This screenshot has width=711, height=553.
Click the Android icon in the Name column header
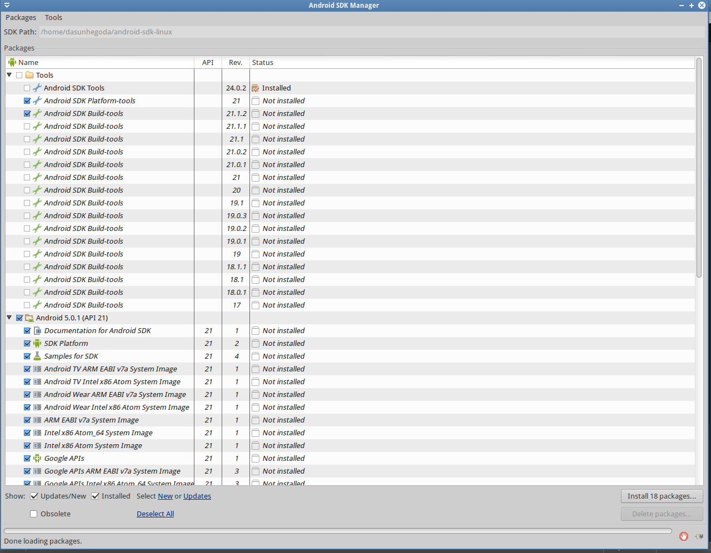(12, 62)
